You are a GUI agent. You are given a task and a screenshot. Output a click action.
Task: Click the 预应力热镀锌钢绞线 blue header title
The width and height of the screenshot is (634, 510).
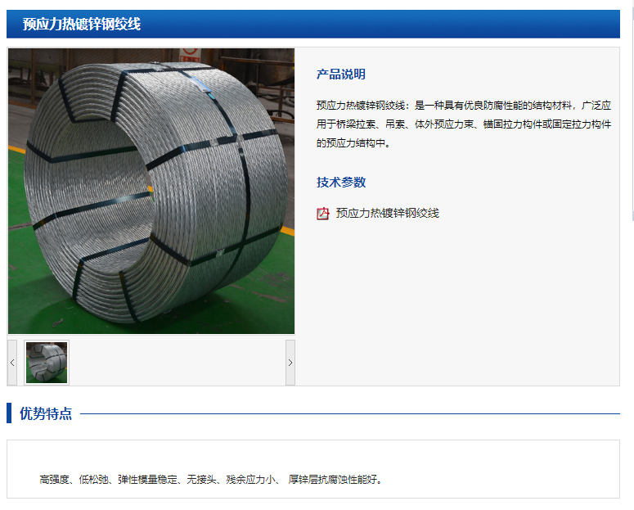tap(82, 25)
